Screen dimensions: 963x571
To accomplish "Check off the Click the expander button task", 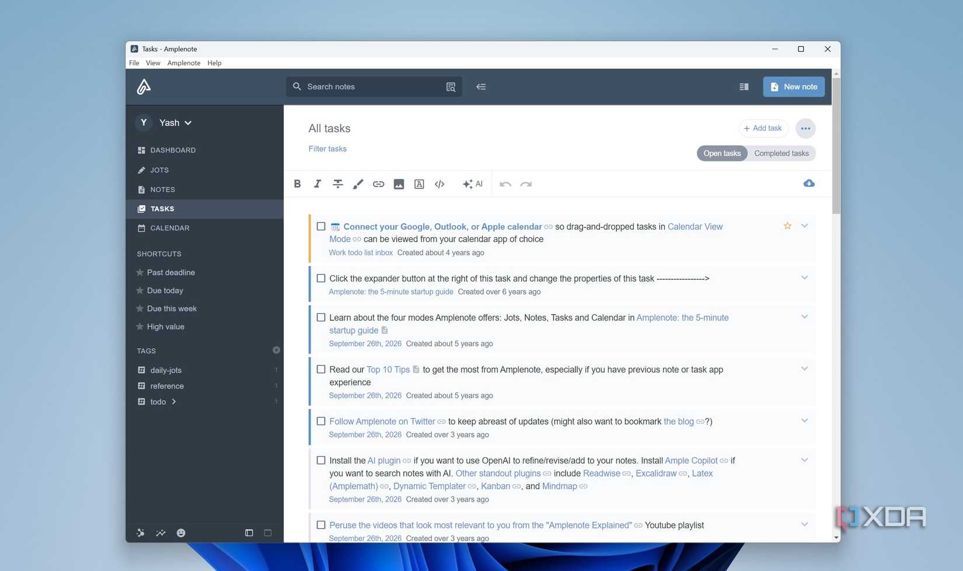I will click(321, 278).
